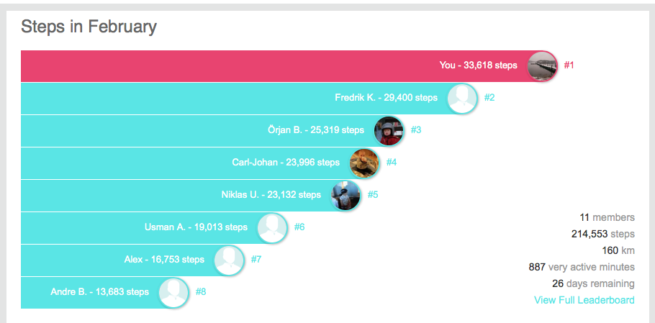Click Alex 16,753 steps label
The height and width of the screenshot is (323, 655).
(164, 260)
